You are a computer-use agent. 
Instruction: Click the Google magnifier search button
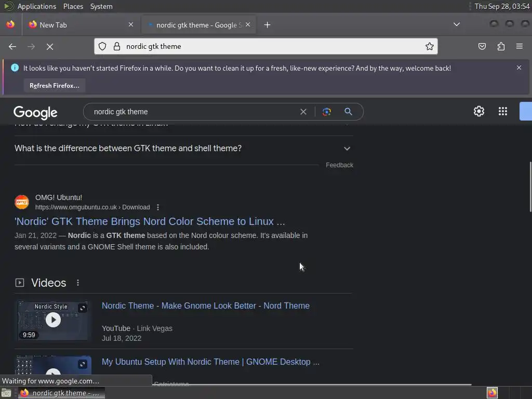(x=349, y=111)
